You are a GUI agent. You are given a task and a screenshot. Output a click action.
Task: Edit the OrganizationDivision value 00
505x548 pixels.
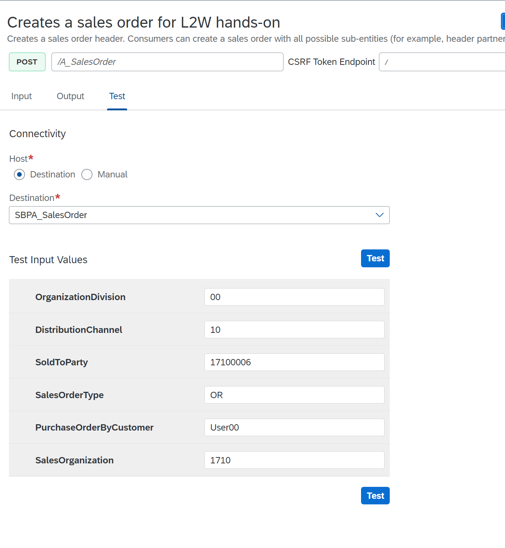pyautogui.click(x=294, y=297)
